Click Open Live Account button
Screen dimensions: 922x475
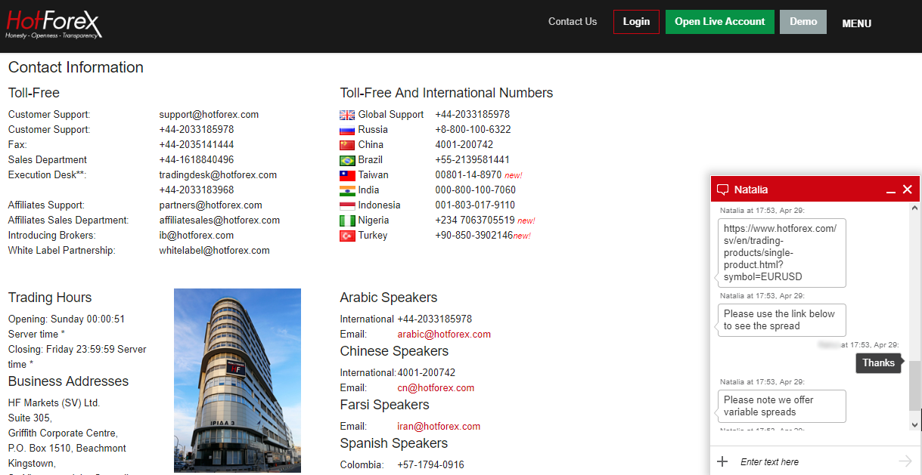click(720, 22)
